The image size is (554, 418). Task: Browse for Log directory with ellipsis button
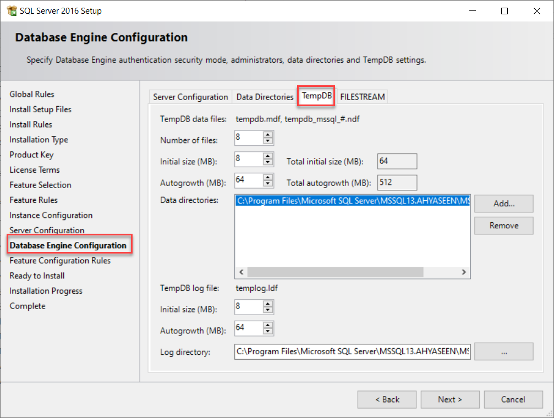(x=503, y=351)
